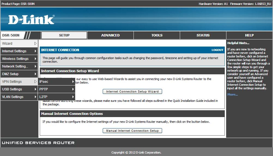Open the HELP tab
The width and height of the screenshot is (273, 156).
249,35
